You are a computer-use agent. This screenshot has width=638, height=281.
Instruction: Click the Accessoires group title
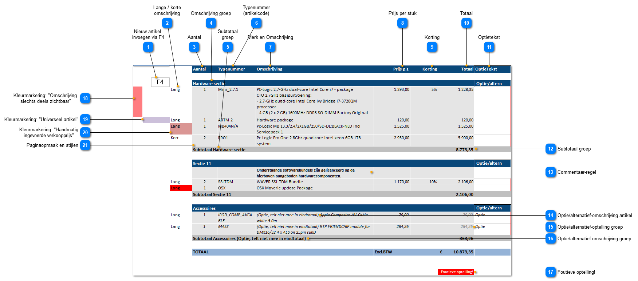[x=204, y=208]
